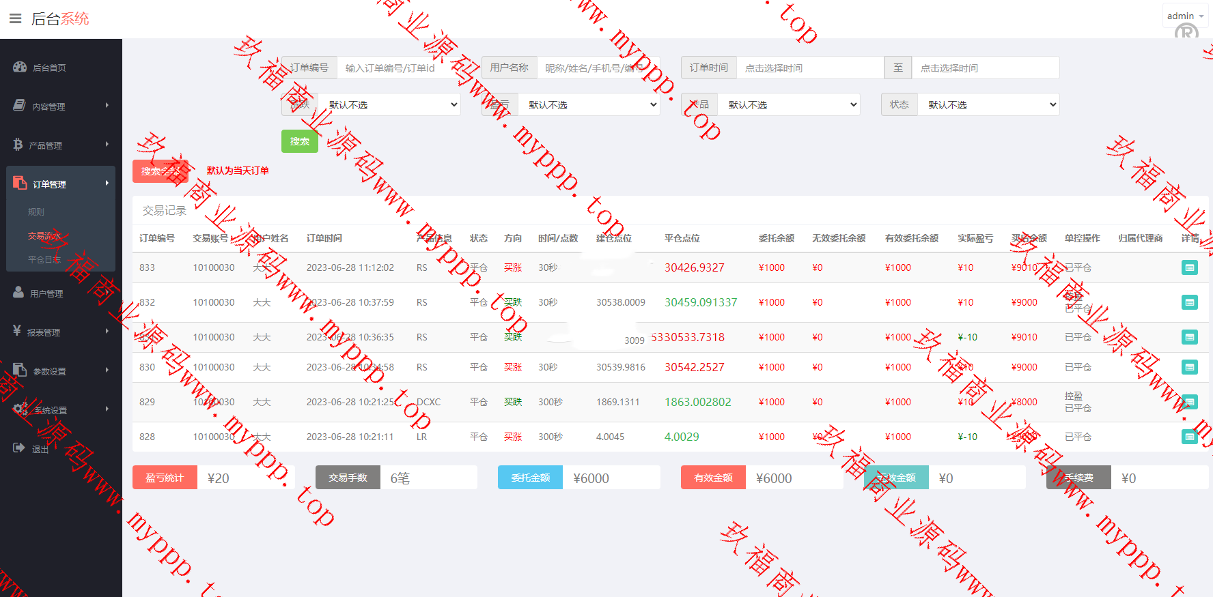Expand the admin account dropdown
Image resolution: width=1213 pixels, height=597 pixels.
pos(1185,16)
